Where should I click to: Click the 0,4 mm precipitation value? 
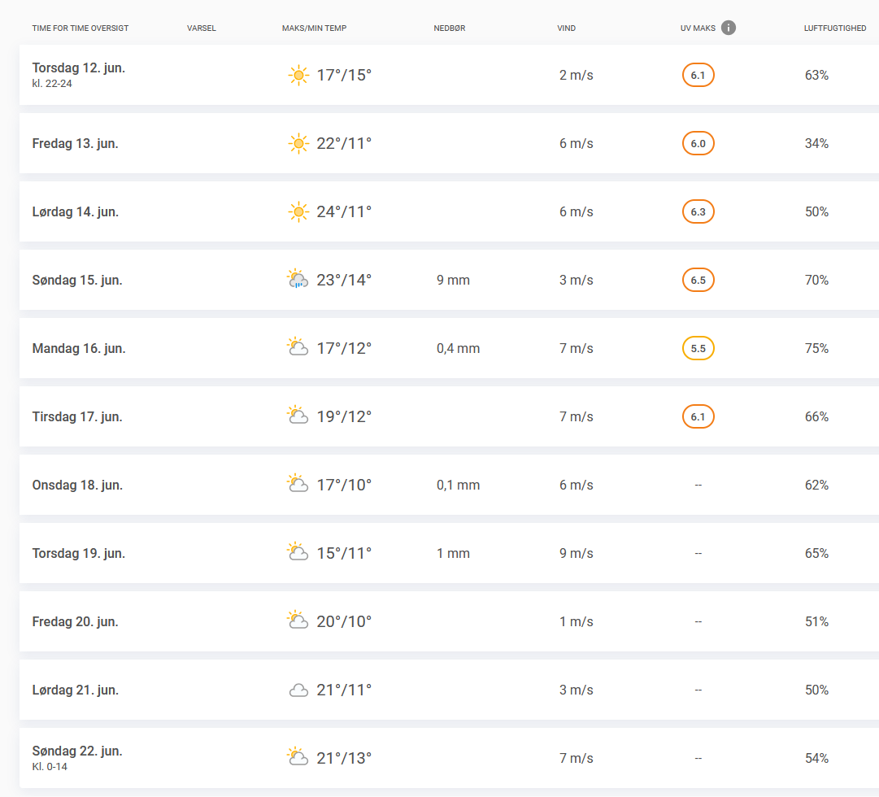coord(458,348)
